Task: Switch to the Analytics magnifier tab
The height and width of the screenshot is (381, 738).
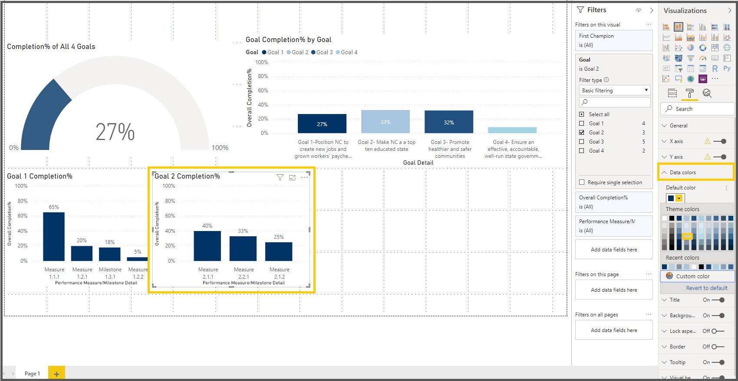Action: point(707,93)
